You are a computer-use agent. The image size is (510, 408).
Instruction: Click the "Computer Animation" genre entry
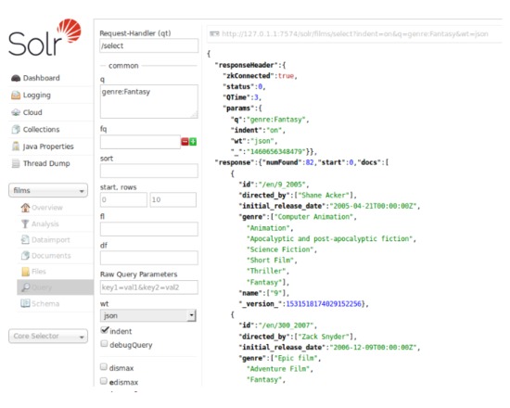click(x=313, y=217)
